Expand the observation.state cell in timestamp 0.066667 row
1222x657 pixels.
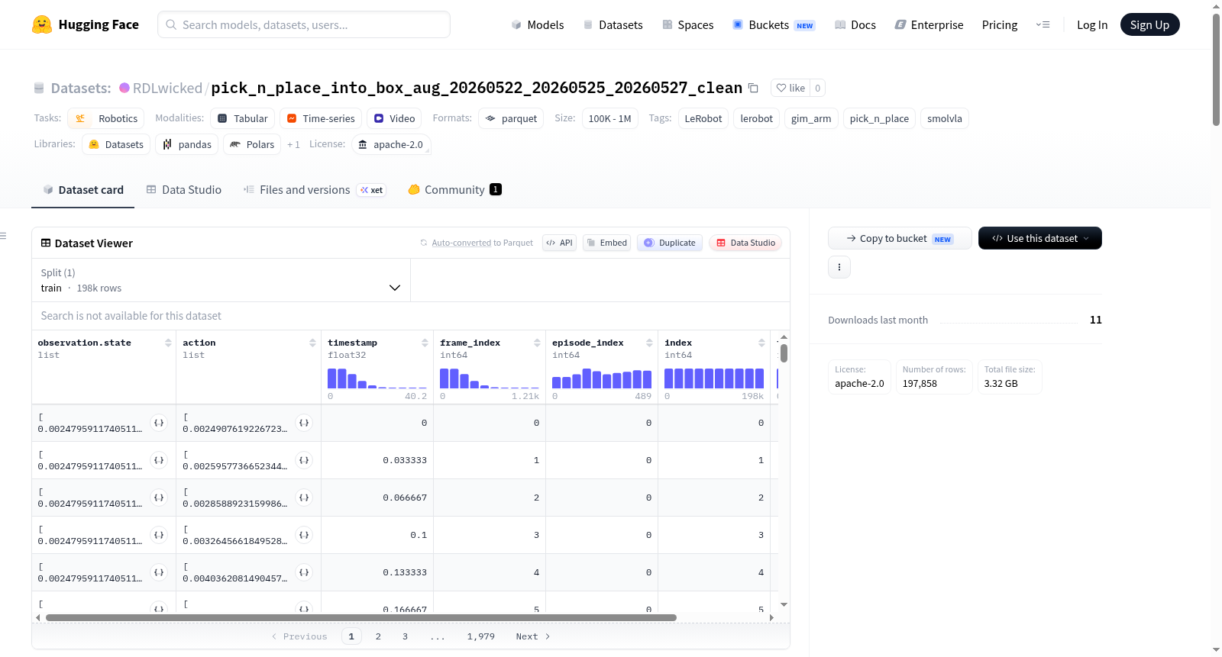point(159,498)
